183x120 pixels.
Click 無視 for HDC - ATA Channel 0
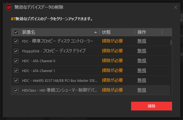tap(142, 61)
